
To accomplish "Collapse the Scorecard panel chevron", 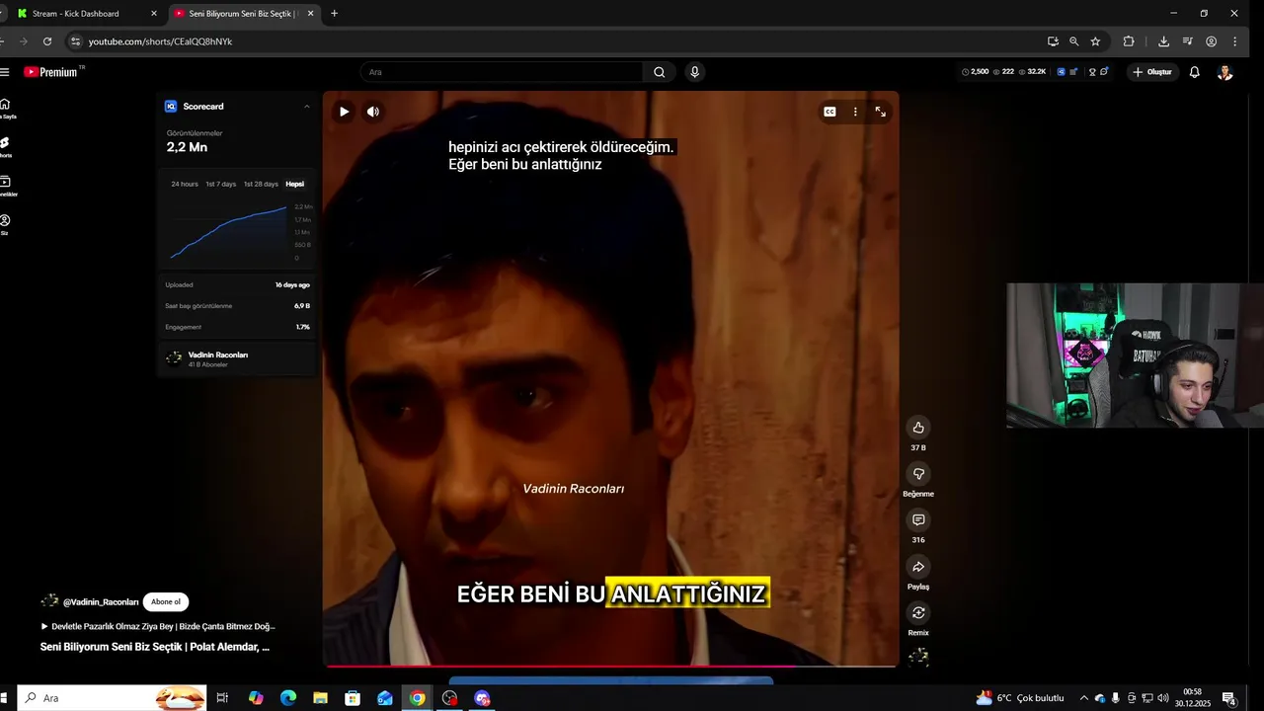I will pyautogui.click(x=307, y=107).
